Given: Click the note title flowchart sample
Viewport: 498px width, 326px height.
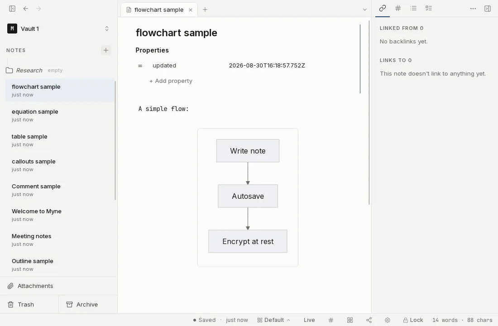Looking at the screenshot, I should 176,33.
